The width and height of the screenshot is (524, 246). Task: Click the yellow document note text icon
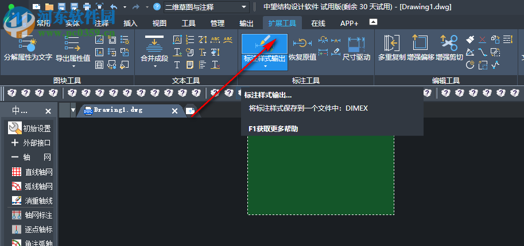[x=190, y=64]
